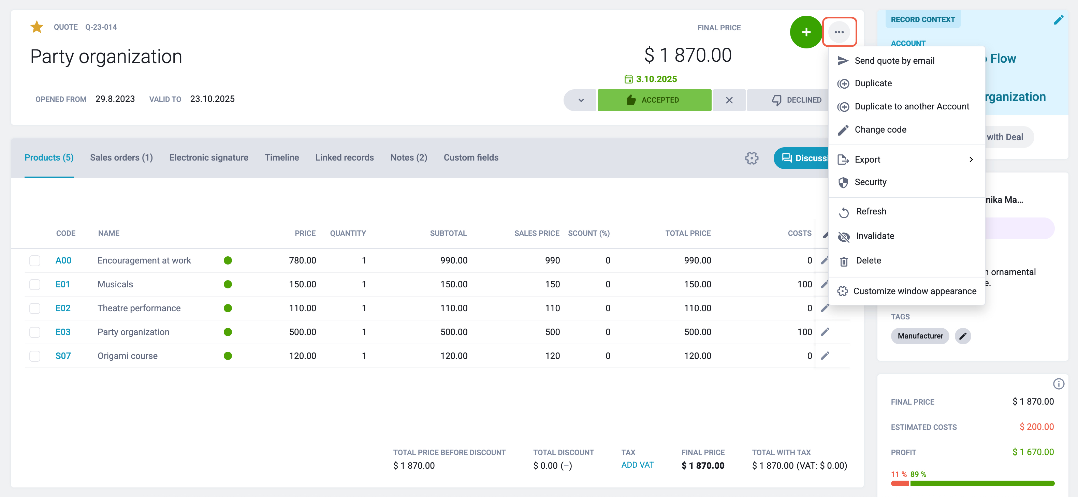Open product code E03 link
Viewport: 1078px width, 497px height.
63,332
